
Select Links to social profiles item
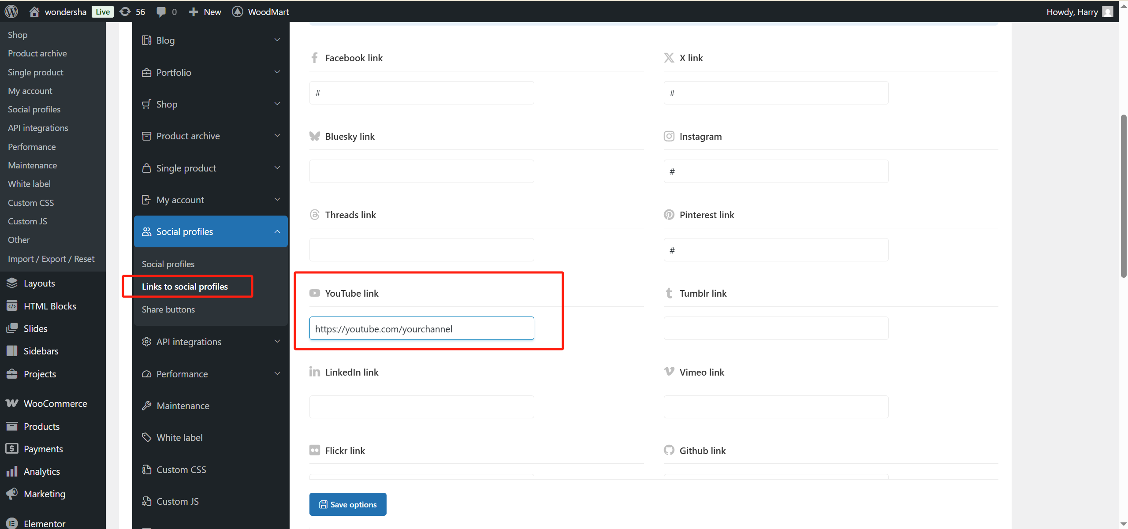(185, 287)
